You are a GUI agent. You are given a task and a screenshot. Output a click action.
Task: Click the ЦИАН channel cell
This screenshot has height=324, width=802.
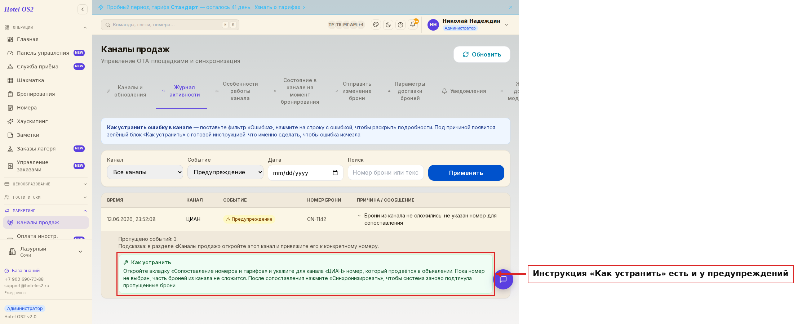[x=193, y=219]
